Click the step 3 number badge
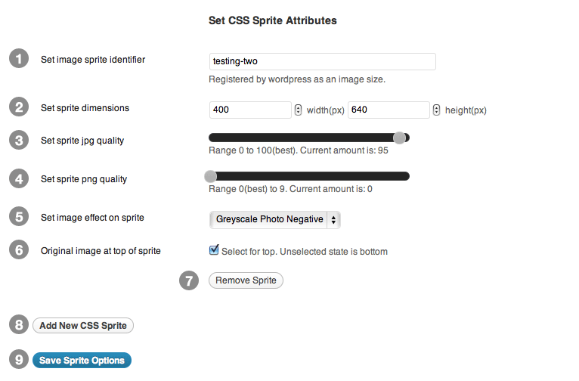The height and width of the screenshot is (381, 579). [19, 141]
